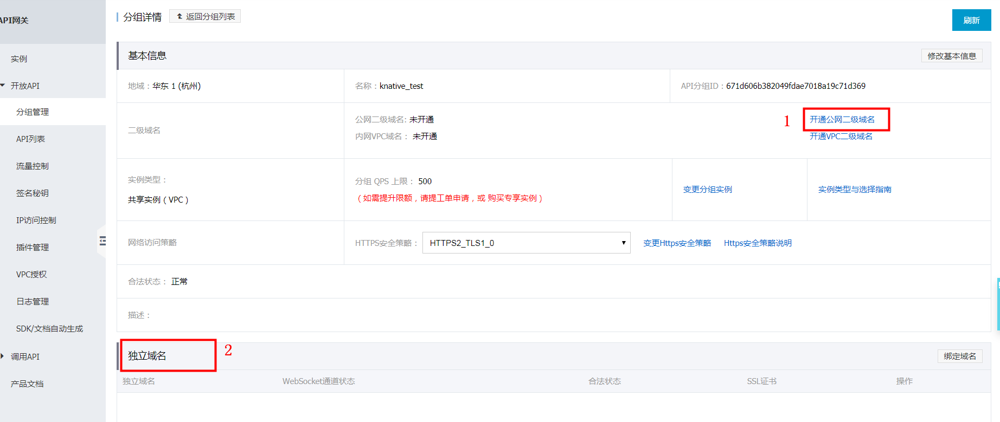
Task: Click the 内网VPC域名 status 未开通
Action: [x=425, y=136]
